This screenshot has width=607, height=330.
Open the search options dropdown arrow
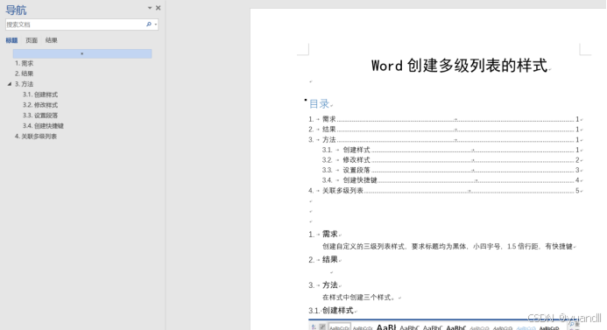pyautogui.click(x=156, y=25)
